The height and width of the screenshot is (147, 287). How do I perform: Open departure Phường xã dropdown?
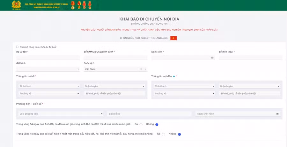[49, 94]
